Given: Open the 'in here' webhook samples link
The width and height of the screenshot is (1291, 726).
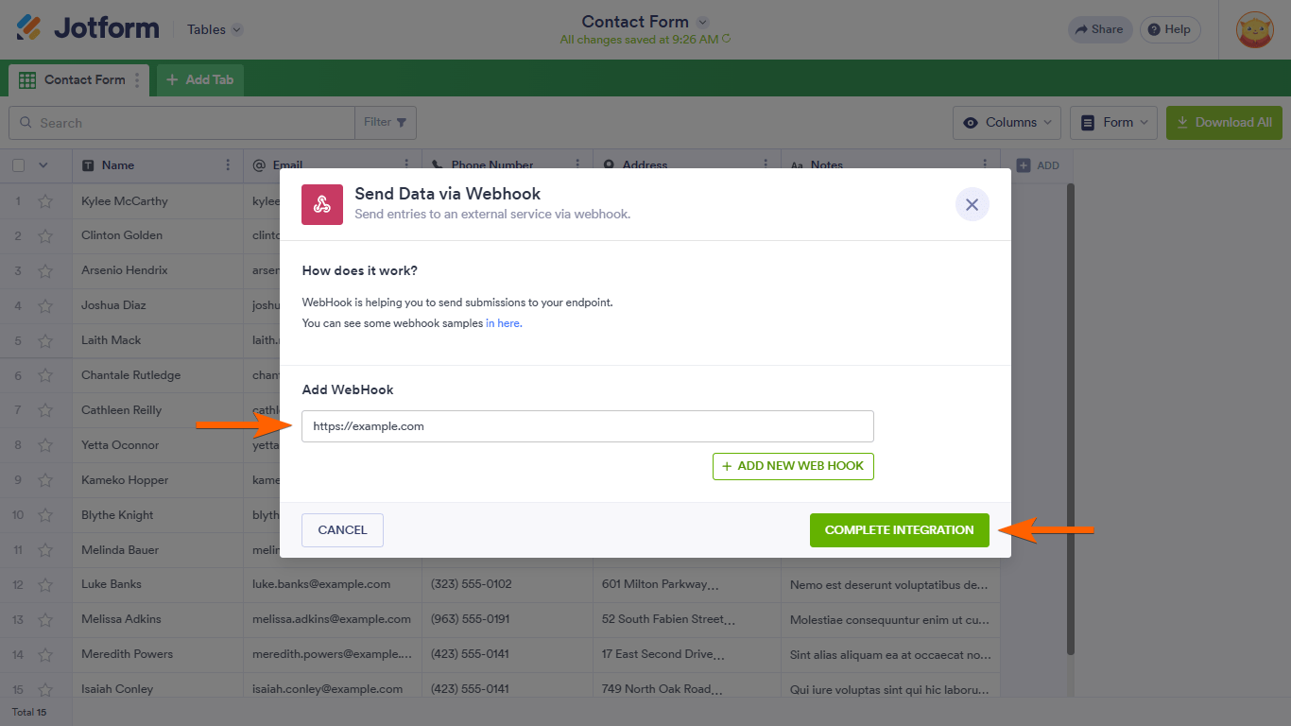Looking at the screenshot, I should (x=503, y=323).
